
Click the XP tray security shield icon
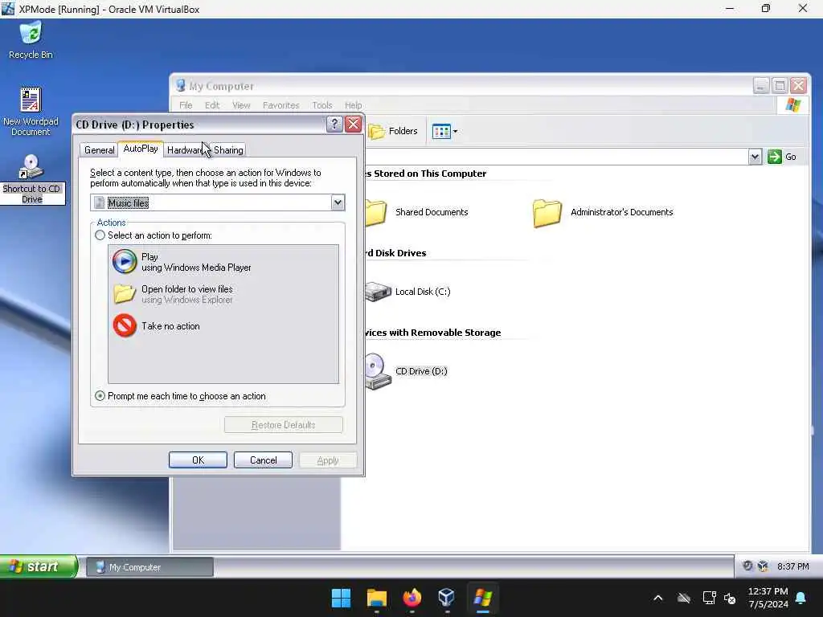(747, 566)
